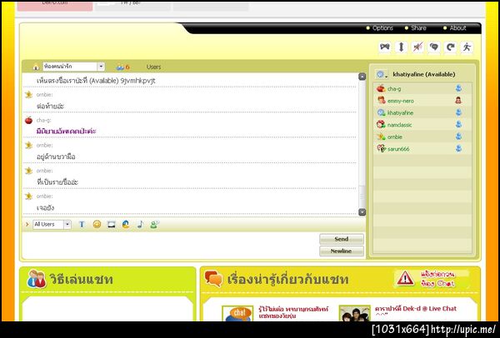Click the vertical resize arrows icon
The image size is (500, 338).
pyautogui.click(x=401, y=47)
